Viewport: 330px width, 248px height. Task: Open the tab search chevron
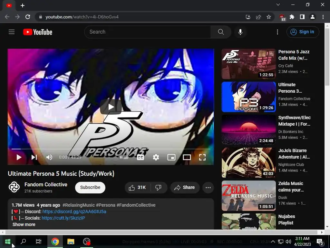(278, 5)
